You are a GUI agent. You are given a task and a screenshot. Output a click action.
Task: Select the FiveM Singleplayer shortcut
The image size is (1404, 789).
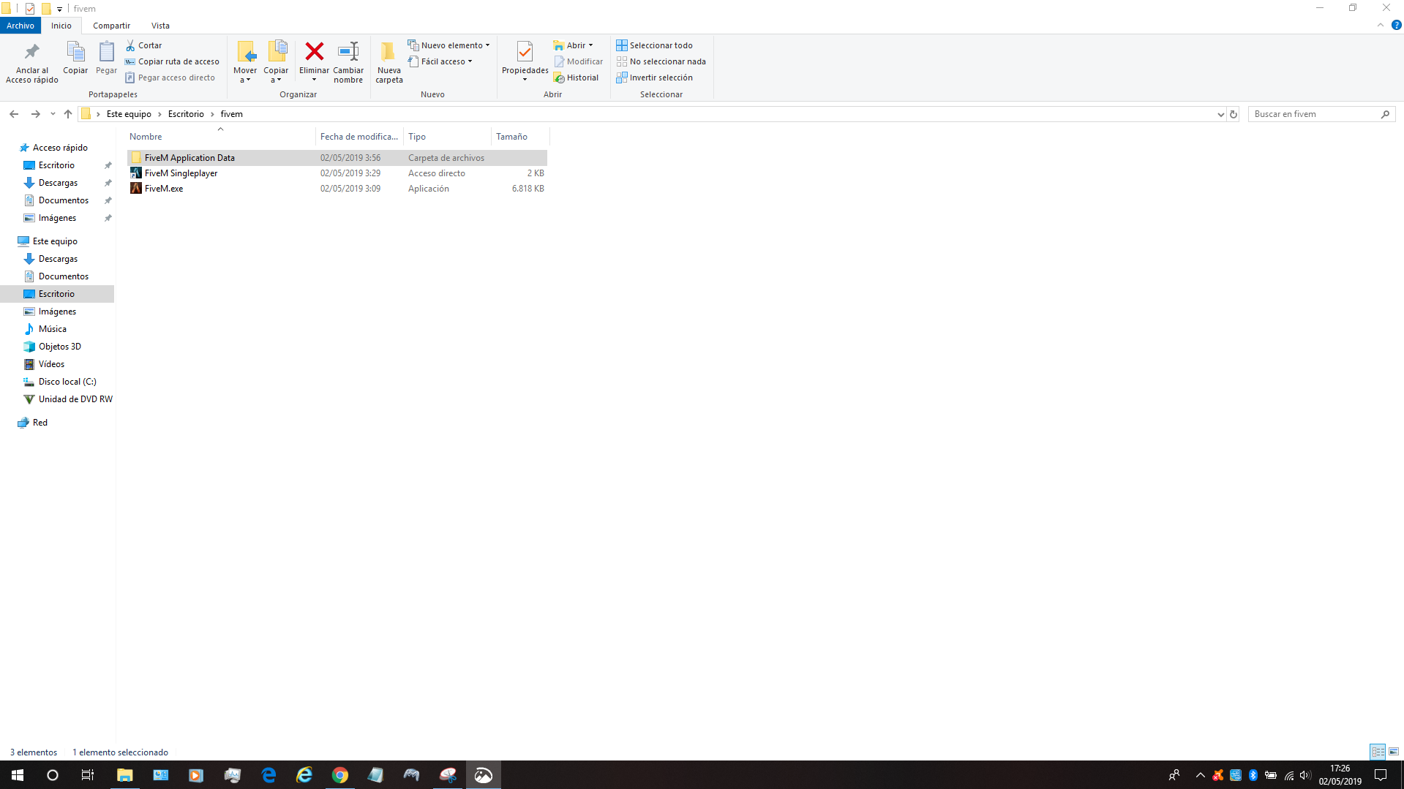[337, 173]
